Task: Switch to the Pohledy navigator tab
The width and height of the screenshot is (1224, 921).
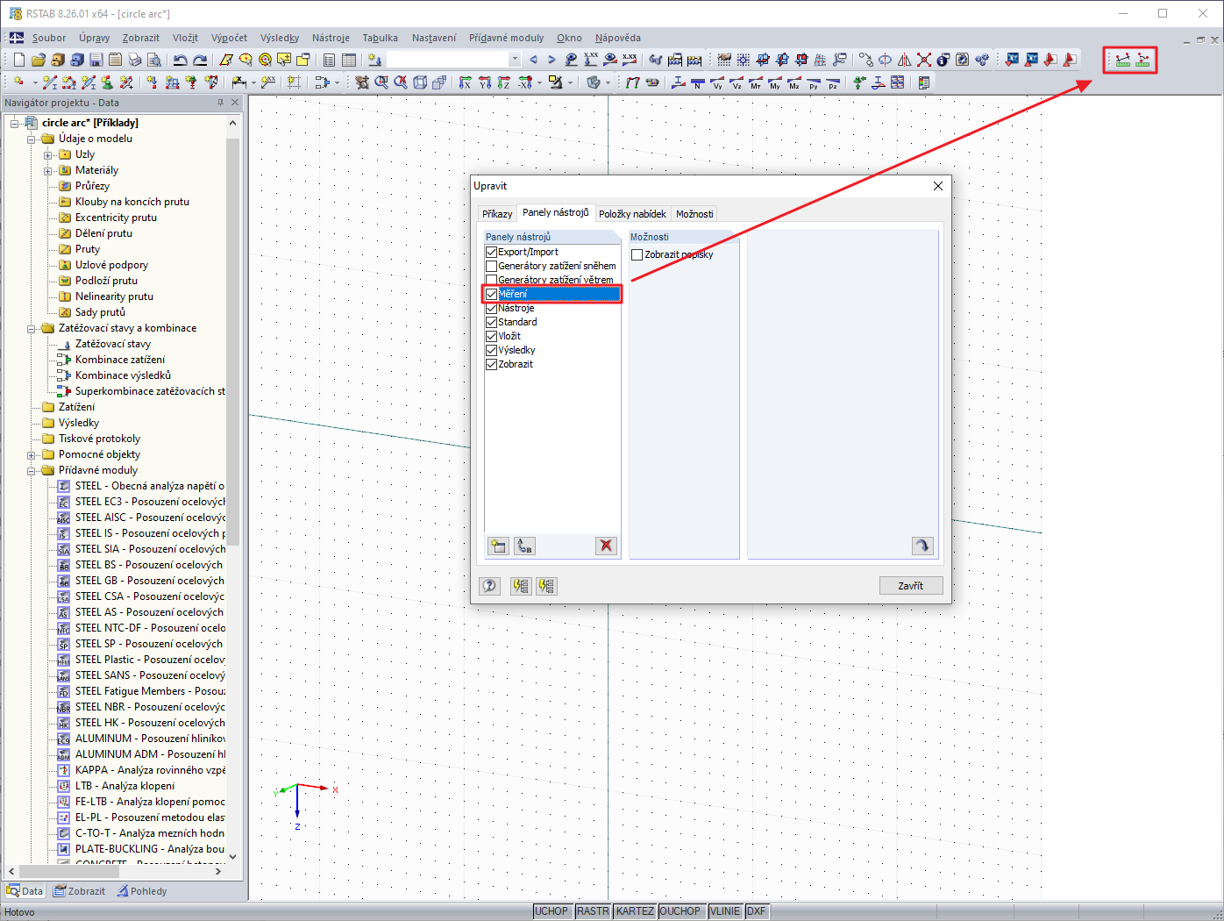Action: [x=142, y=891]
